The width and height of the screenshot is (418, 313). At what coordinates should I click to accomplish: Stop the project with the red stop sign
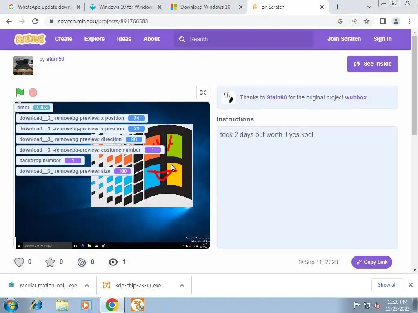click(33, 93)
